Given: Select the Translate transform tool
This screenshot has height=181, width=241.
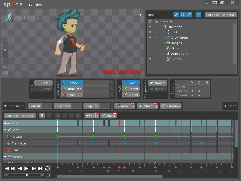Looking at the screenshot, I should tap(72, 89).
